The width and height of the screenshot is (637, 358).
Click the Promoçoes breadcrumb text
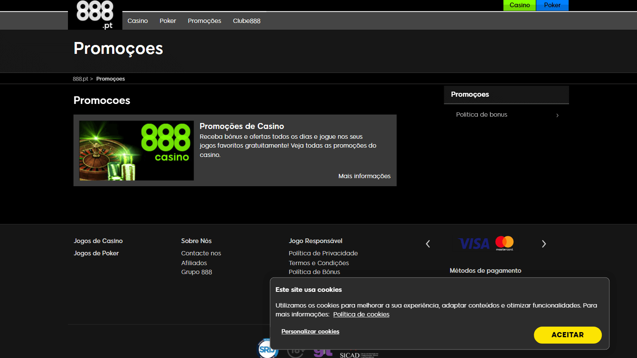[110, 79]
